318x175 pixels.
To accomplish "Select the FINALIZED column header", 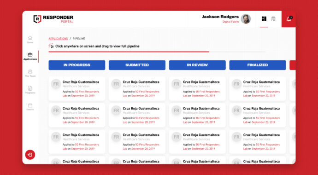I will point(258,65).
